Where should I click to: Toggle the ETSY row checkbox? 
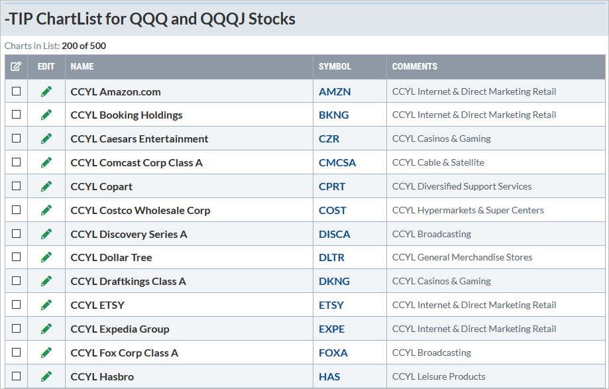click(x=17, y=305)
